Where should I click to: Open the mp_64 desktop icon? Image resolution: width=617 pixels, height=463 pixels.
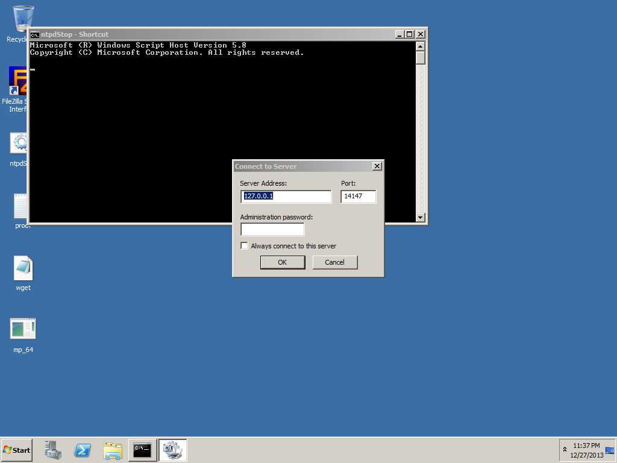tap(23, 329)
